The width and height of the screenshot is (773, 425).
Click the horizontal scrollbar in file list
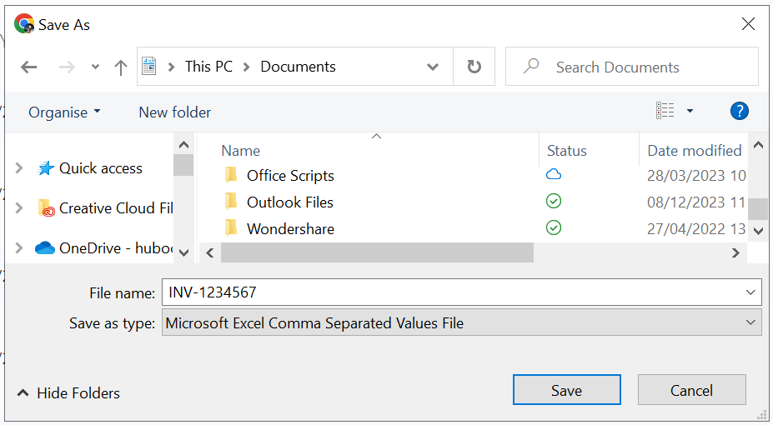click(377, 252)
